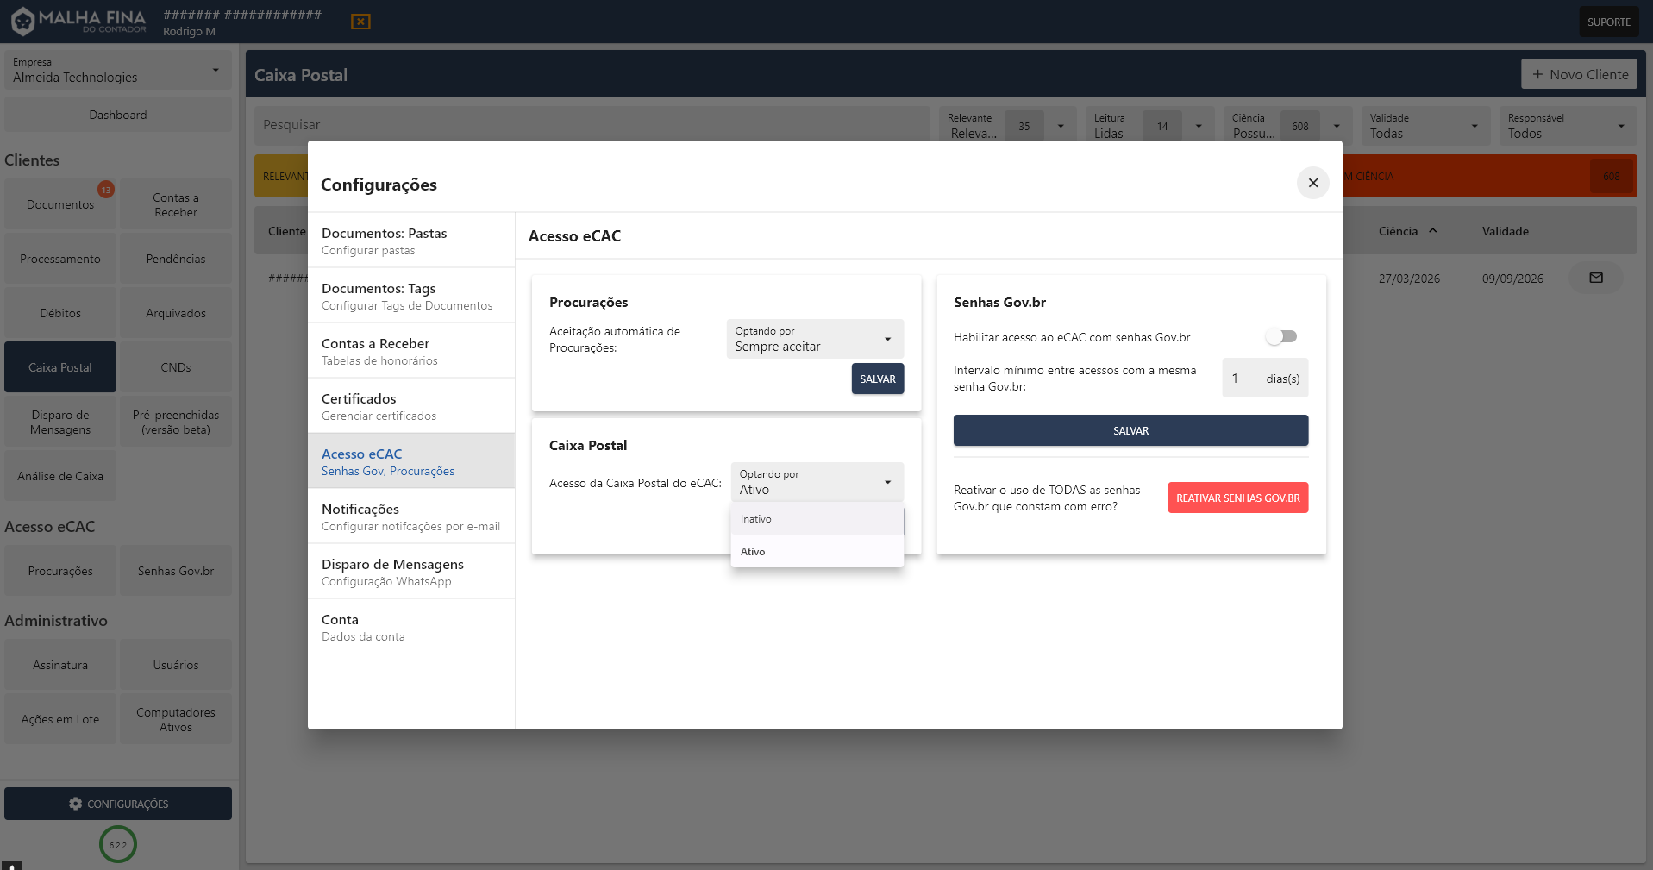The height and width of the screenshot is (870, 1653).
Task: Open the Certificados settings section
Action: 410,406
